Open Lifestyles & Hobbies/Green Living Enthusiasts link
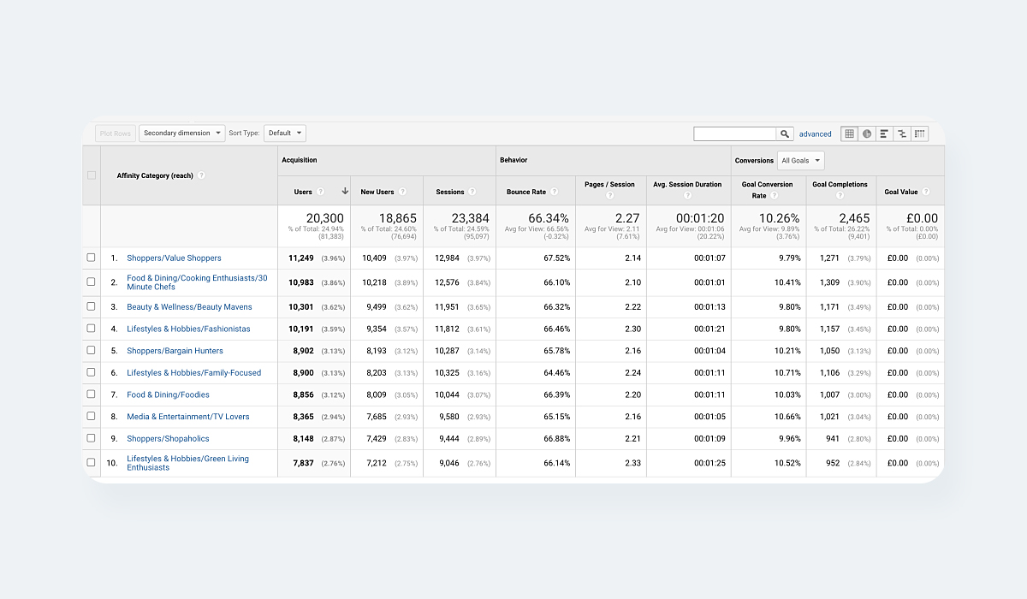The width and height of the screenshot is (1027, 599). 188,463
